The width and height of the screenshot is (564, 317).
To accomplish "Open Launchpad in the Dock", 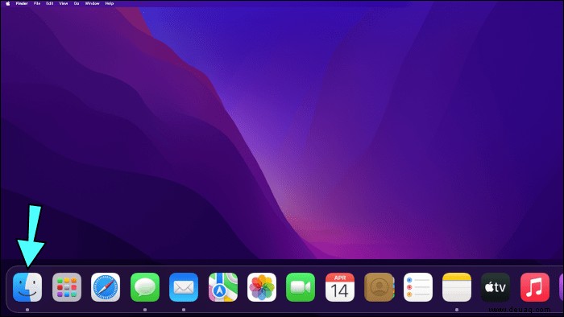I will (x=67, y=287).
